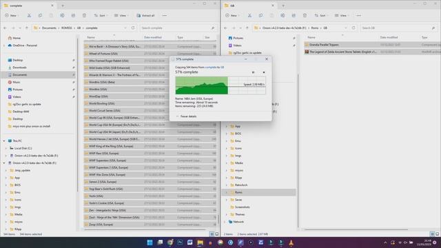Click Roms in GB window address bar
The width and height of the screenshot is (441, 248).
click(315, 28)
